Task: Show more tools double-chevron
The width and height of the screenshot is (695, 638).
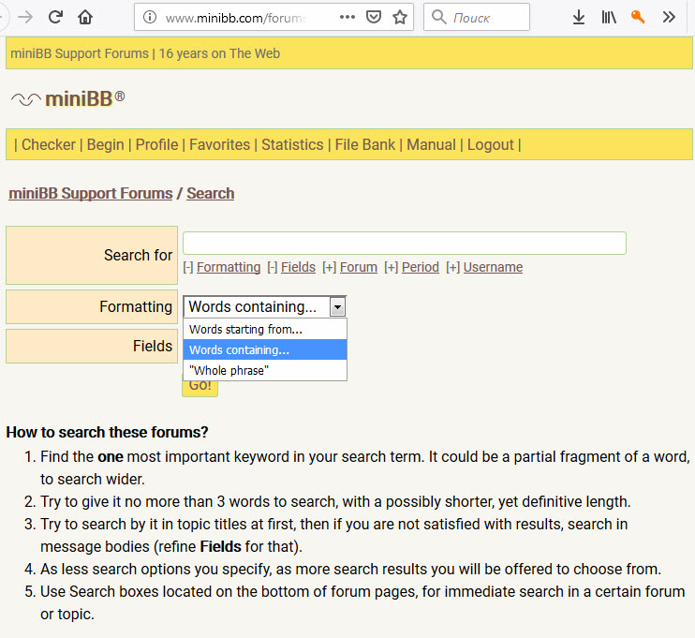Action: click(x=669, y=17)
